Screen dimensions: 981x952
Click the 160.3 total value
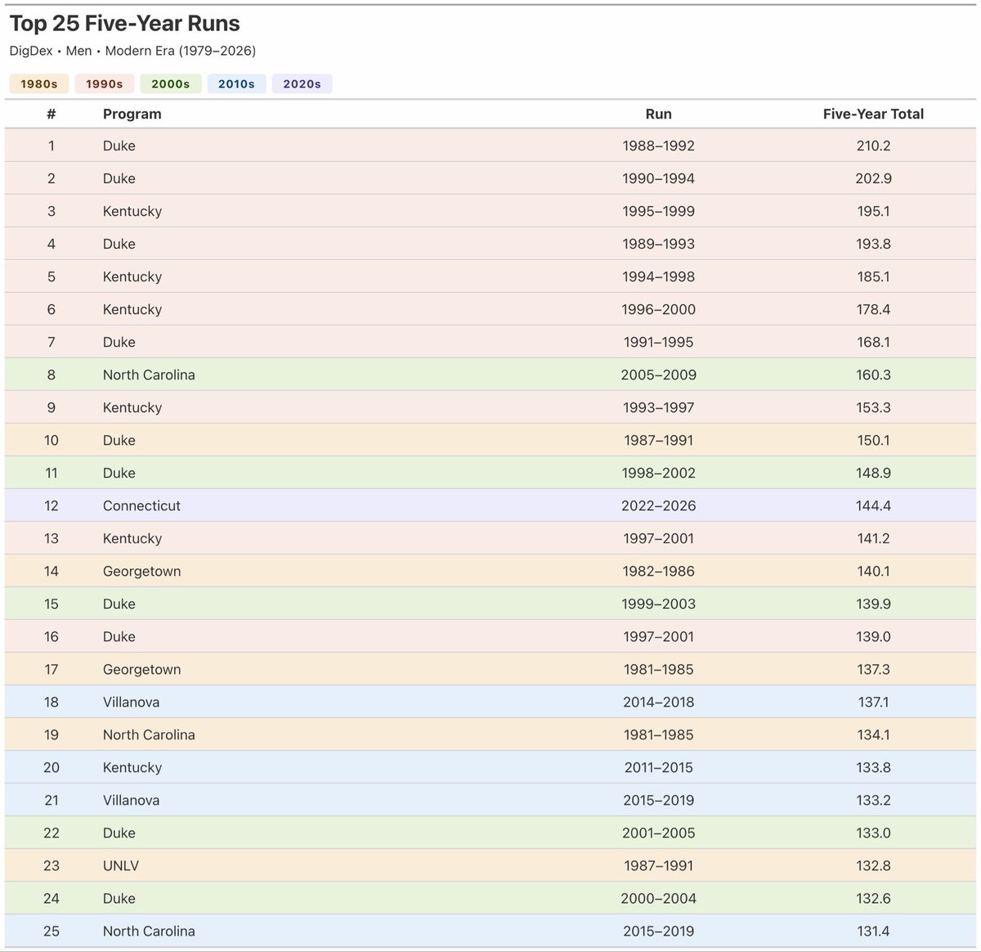(873, 375)
